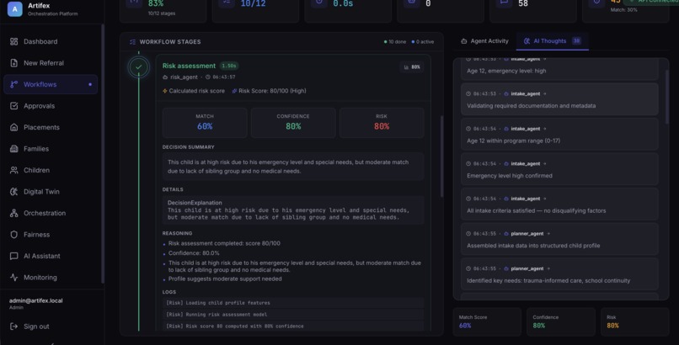The image size is (679, 345).
Task: Click agent icon on Emergency level high confirmed entry
Action: (505, 164)
